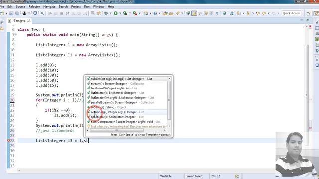Click Last Edit Location arrow icon
The height and width of the screenshot is (179, 319).
point(258,13)
